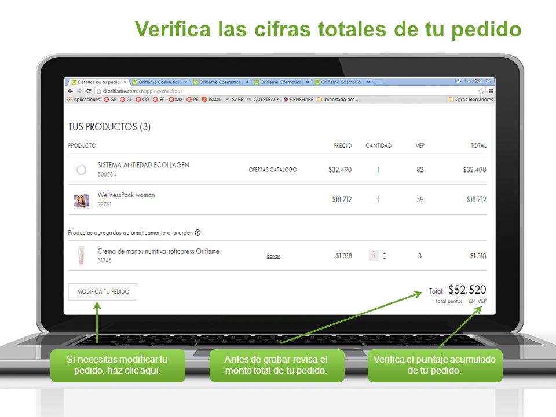556x417 pixels.
Task: Open the SARE bookmark
Action: (x=235, y=100)
